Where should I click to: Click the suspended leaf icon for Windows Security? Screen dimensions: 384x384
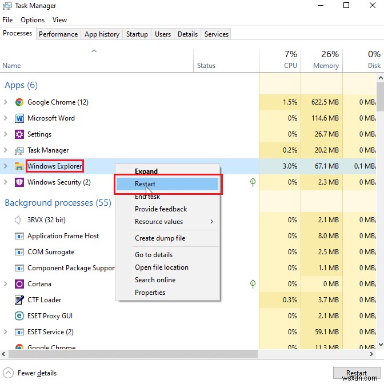click(x=253, y=182)
